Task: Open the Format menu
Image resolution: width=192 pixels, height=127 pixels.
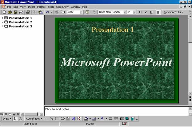Action: click(x=41, y=7)
